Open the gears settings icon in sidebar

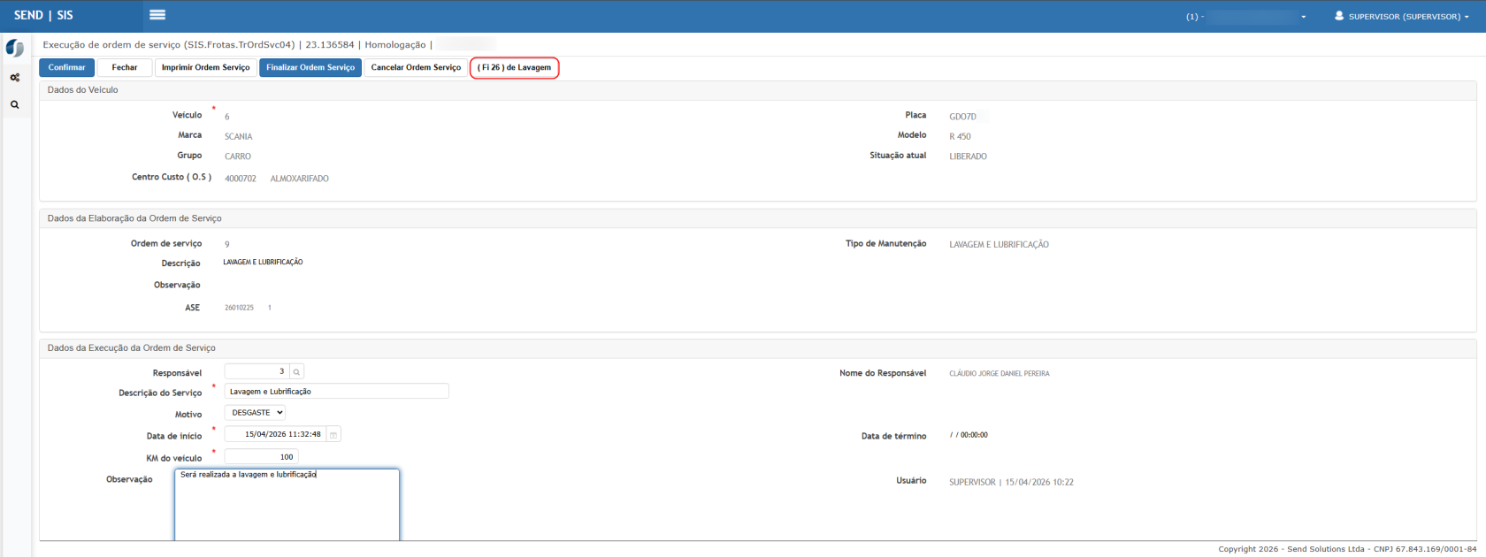(15, 78)
